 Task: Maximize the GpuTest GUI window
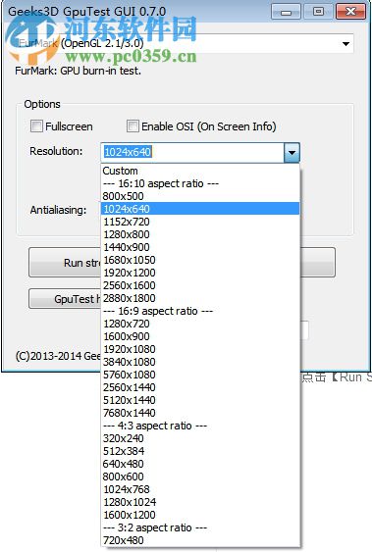point(318,12)
